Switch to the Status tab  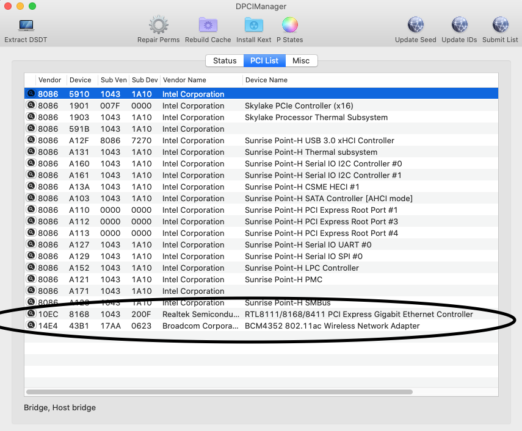(224, 61)
